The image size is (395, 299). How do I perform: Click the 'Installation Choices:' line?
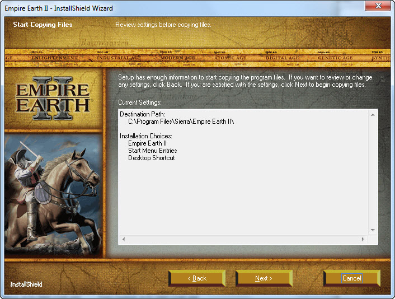tap(146, 136)
